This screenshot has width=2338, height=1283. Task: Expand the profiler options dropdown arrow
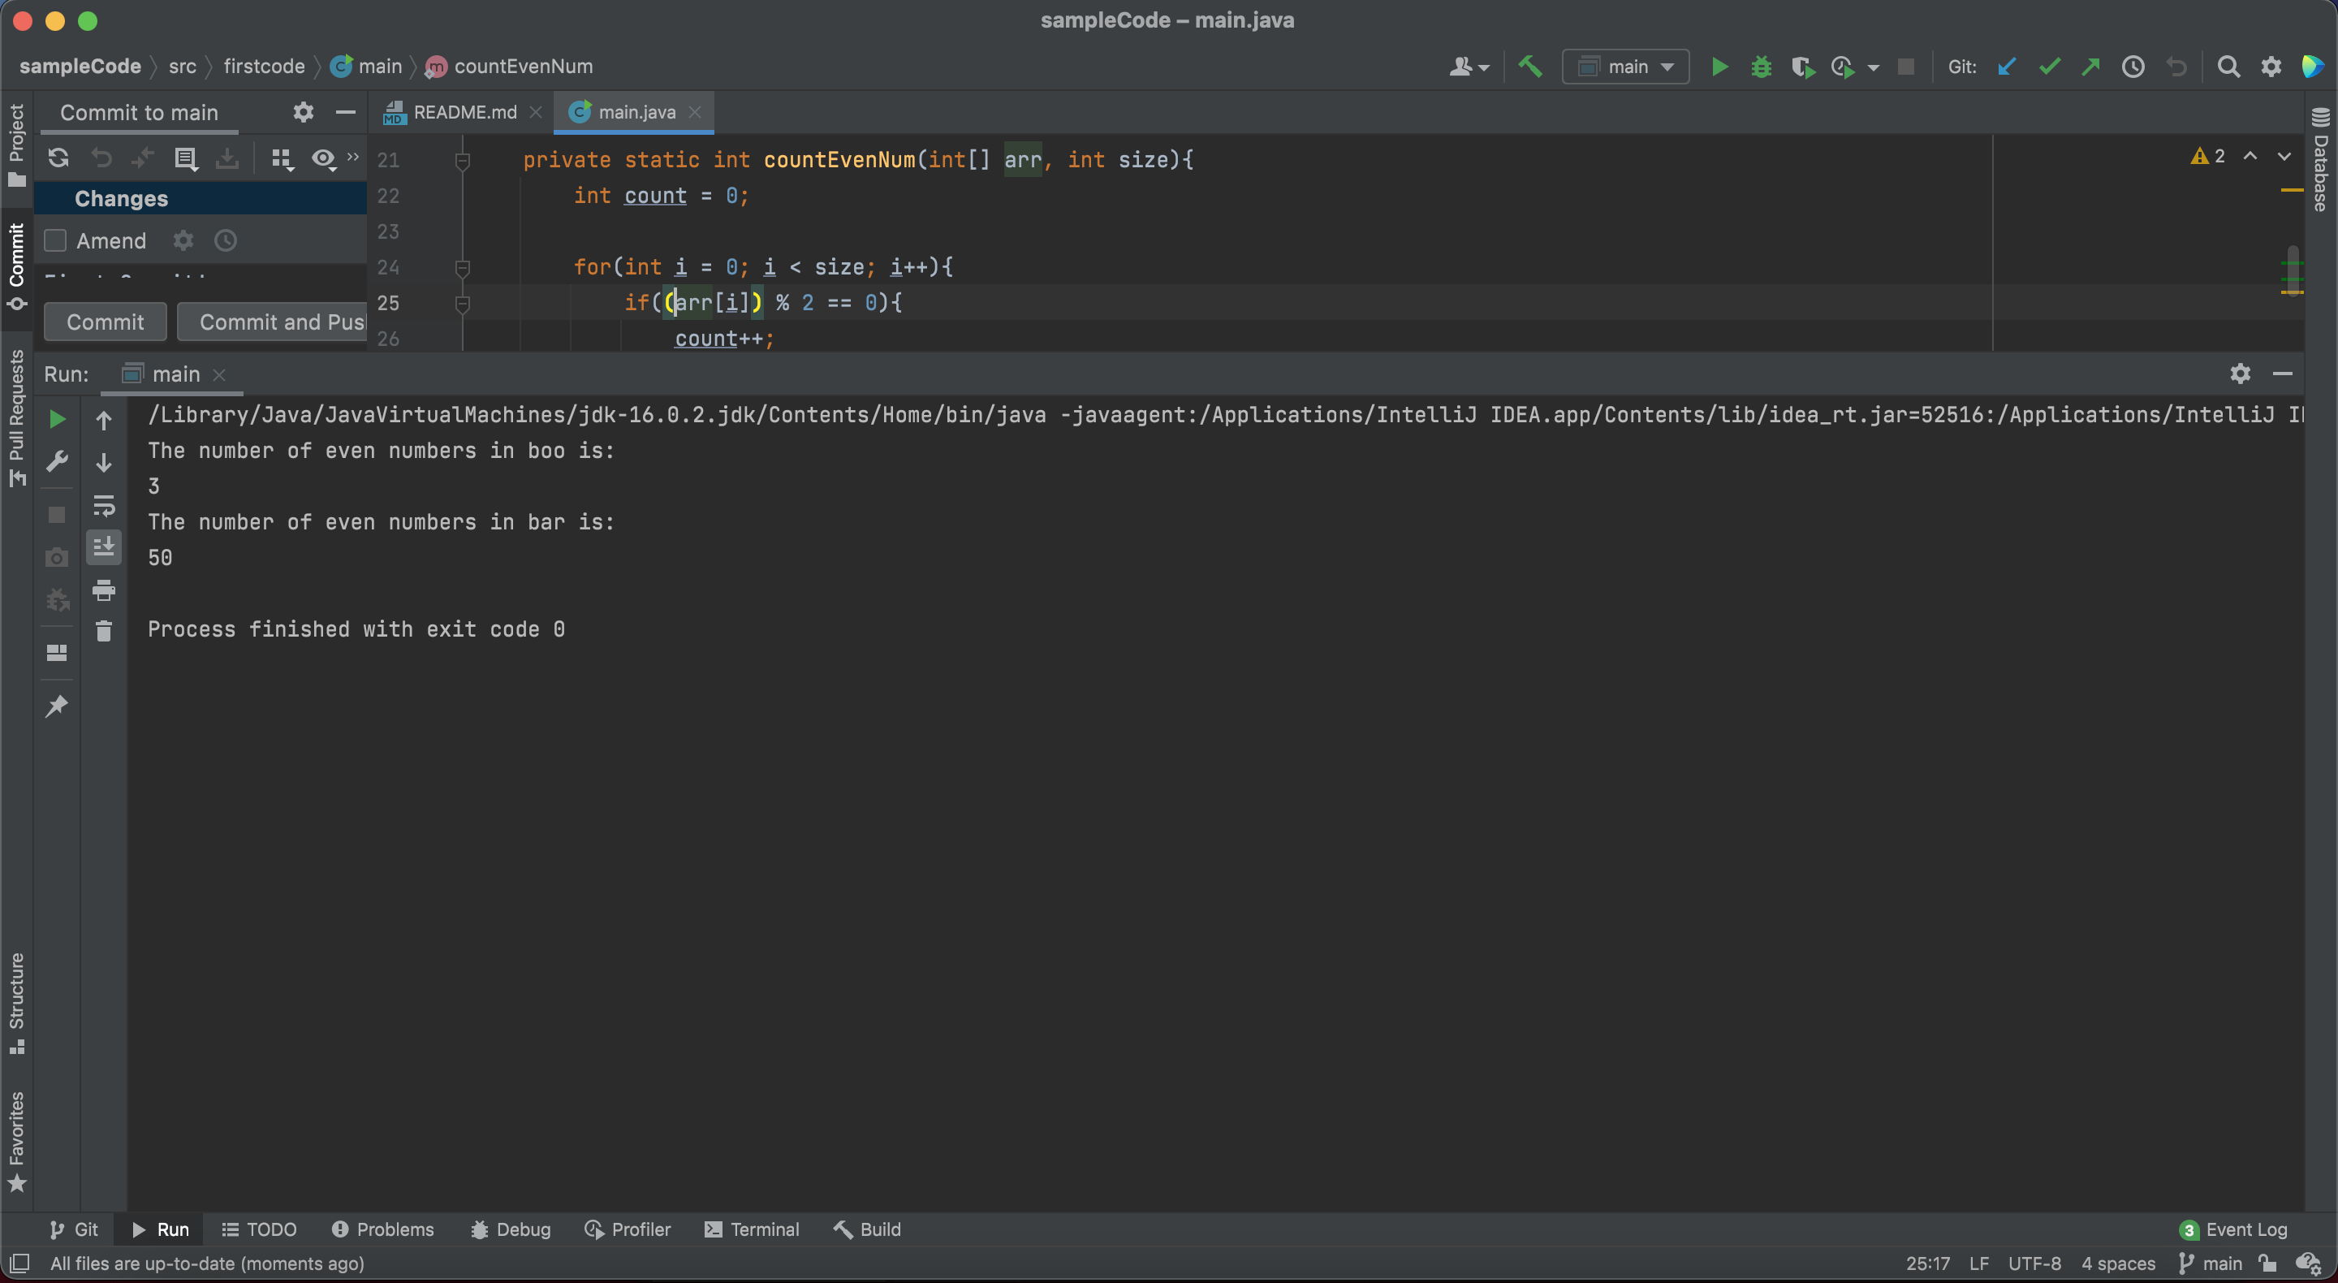point(1875,67)
